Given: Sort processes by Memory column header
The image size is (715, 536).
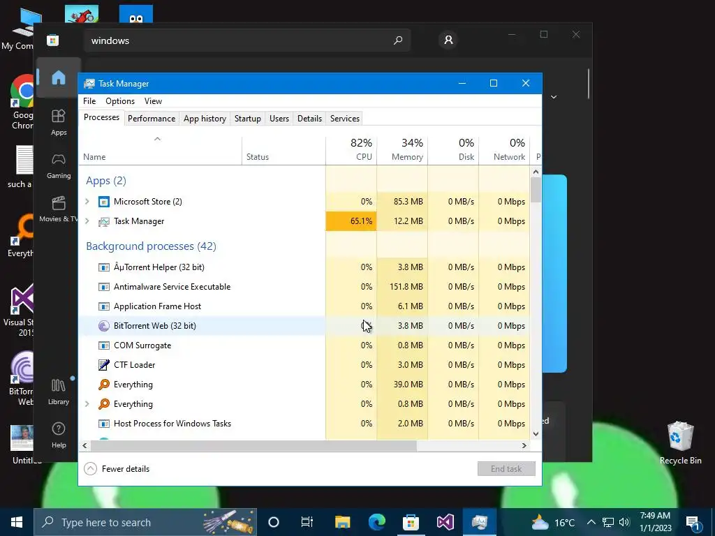Looking at the screenshot, I should 402,150.
